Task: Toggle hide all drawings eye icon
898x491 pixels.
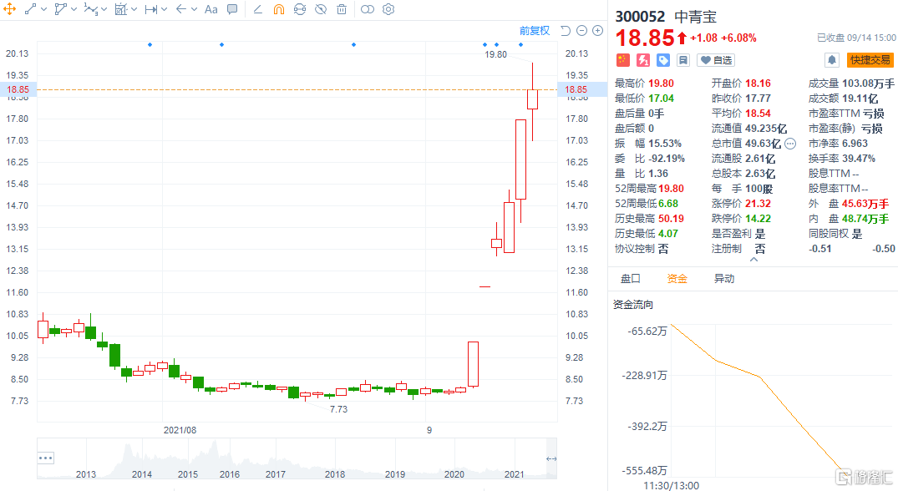Action: point(321,9)
